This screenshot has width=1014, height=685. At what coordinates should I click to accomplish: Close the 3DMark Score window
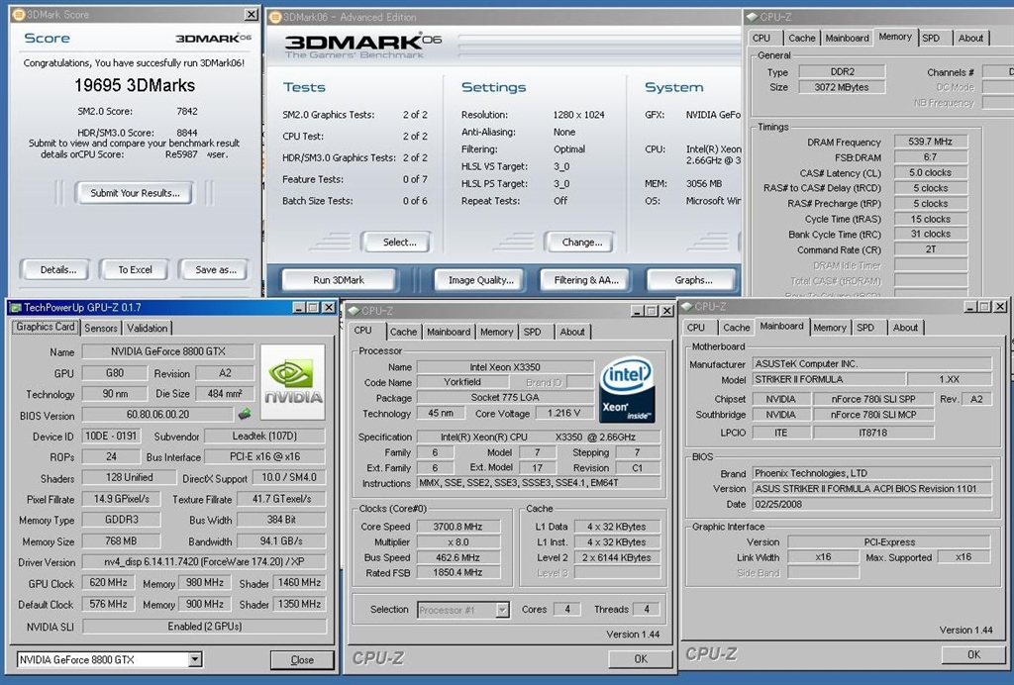coord(252,15)
